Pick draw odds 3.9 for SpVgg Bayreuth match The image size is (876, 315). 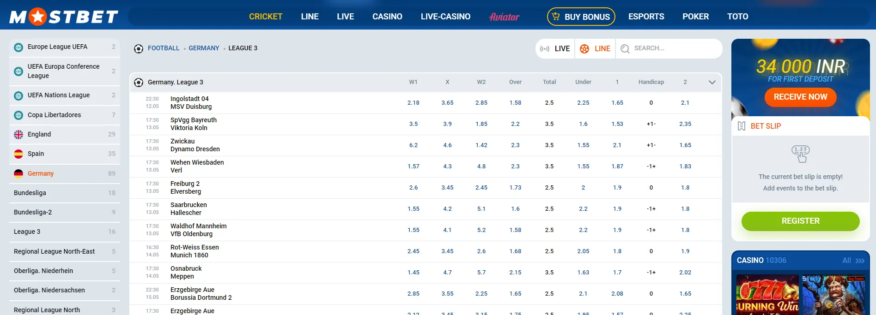pyautogui.click(x=447, y=124)
